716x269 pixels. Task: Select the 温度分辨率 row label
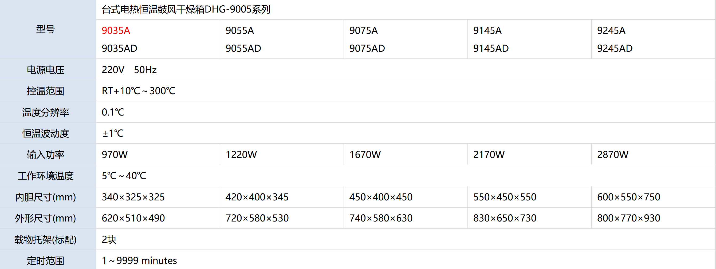tap(46, 112)
